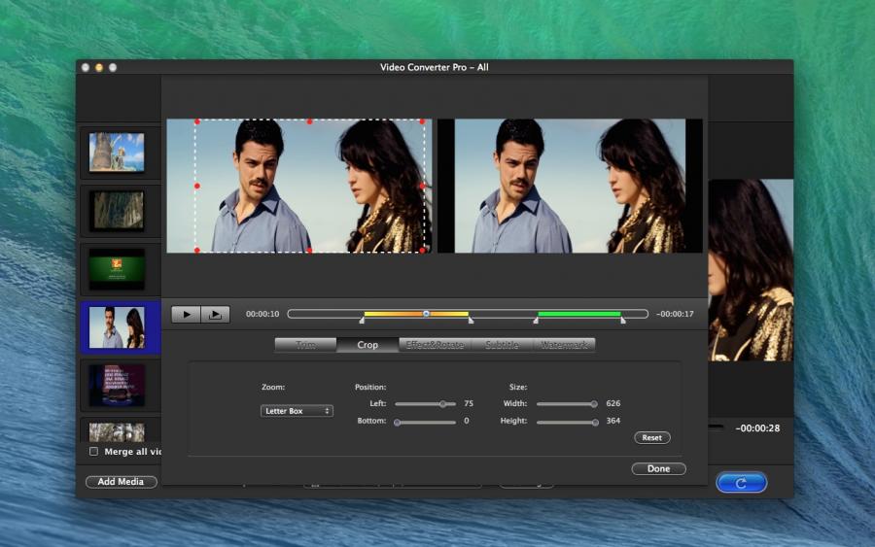Click the Width size slider handle
Viewport: 875px width, 547px height.
click(x=594, y=404)
